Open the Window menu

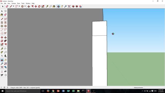tap(28, 3)
